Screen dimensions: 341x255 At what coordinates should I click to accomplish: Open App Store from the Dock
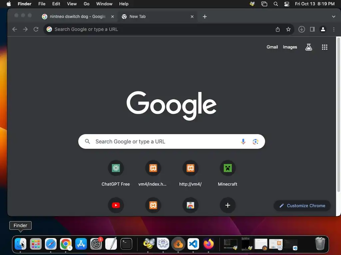click(81, 244)
